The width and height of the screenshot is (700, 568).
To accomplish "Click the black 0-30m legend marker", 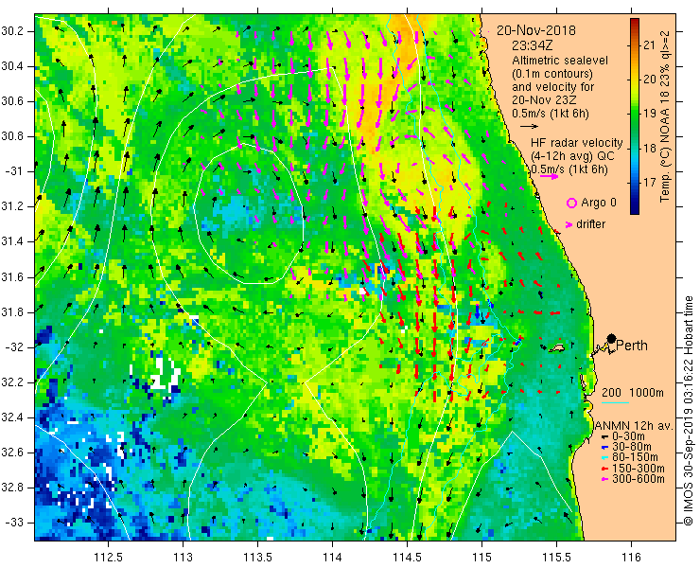I will (x=604, y=436).
